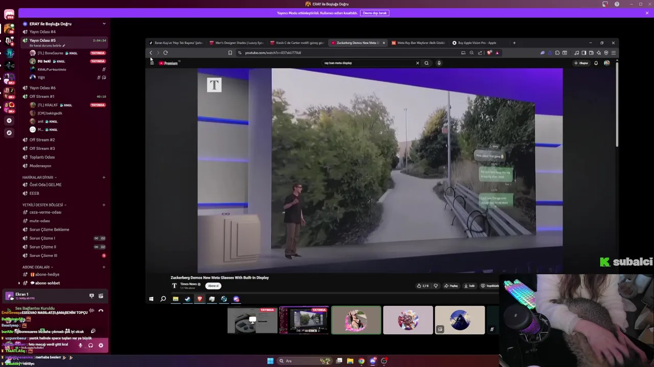The width and height of the screenshot is (654, 367).
Task: Run YouTube search magnifier button
Action: point(427,63)
